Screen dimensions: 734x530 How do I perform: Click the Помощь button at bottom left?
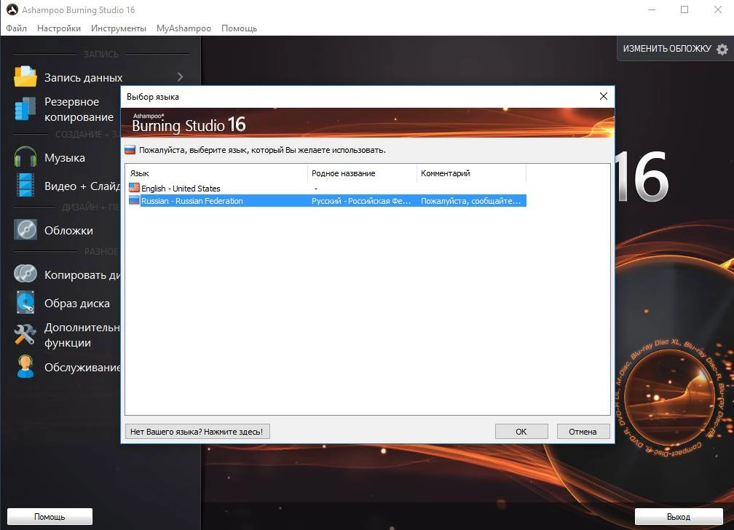click(50, 516)
